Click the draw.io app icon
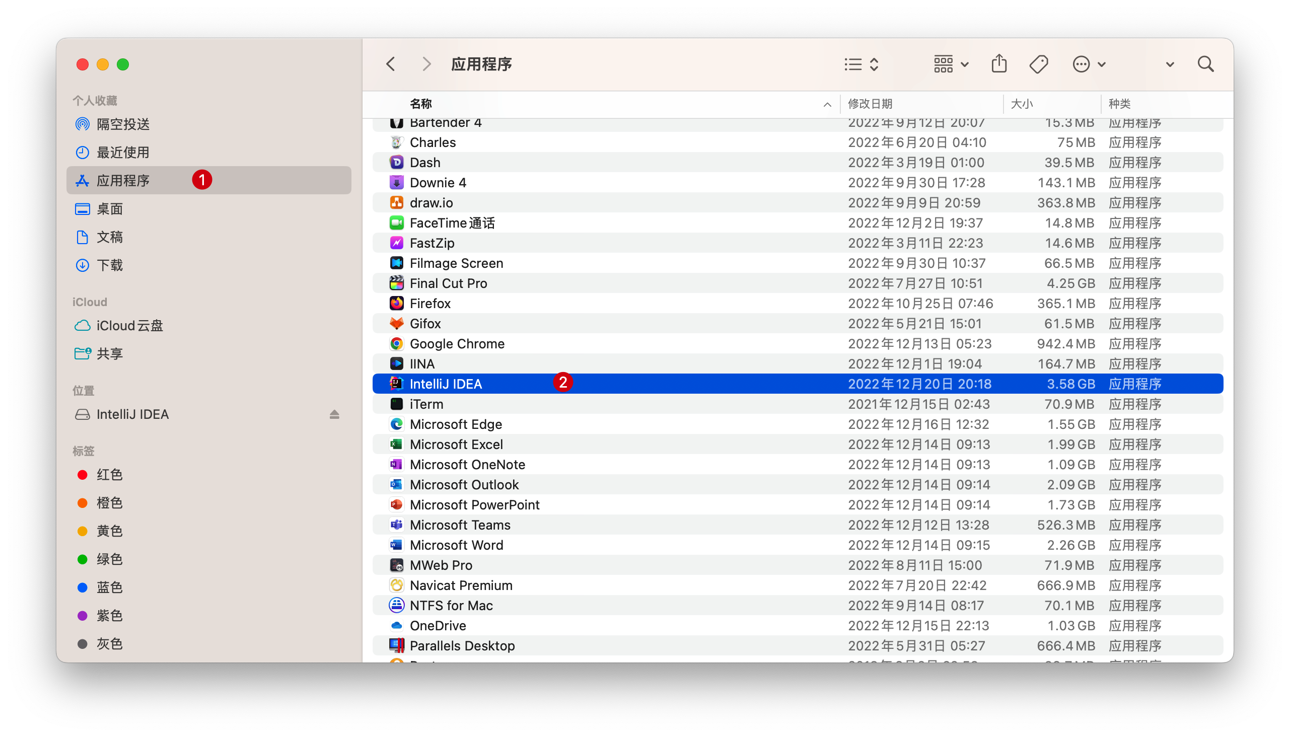This screenshot has height=737, width=1290. click(x=396, y=203)
